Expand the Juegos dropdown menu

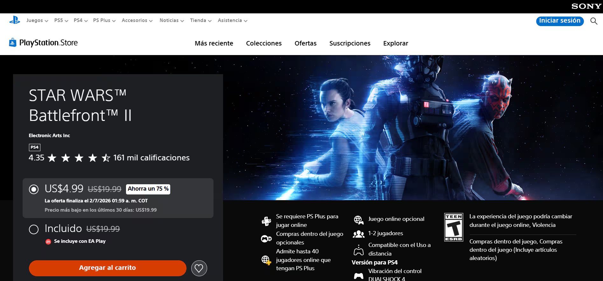[x=37, y=20]
